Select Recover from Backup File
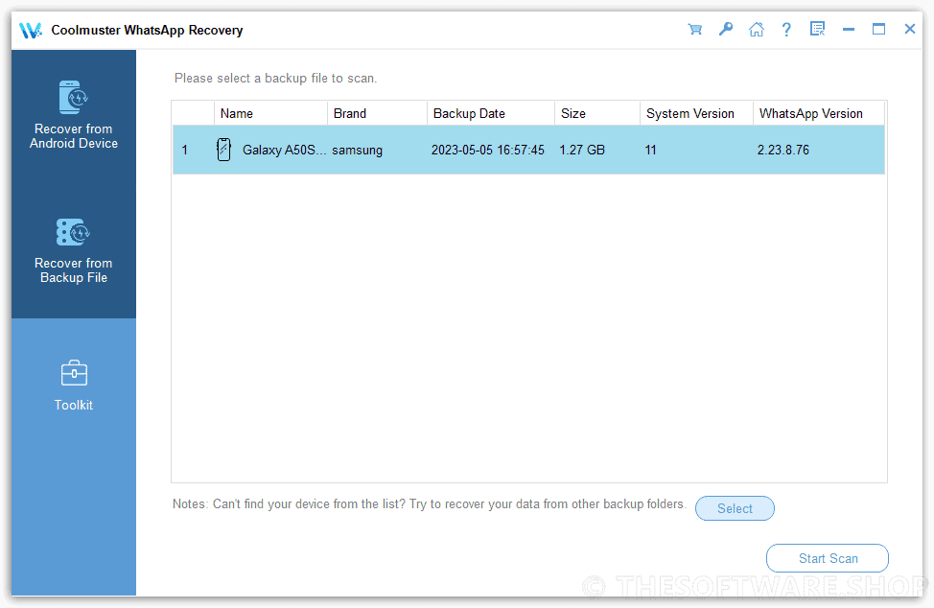This screenshot has height=608, width=934. click(x=74, y=250)
